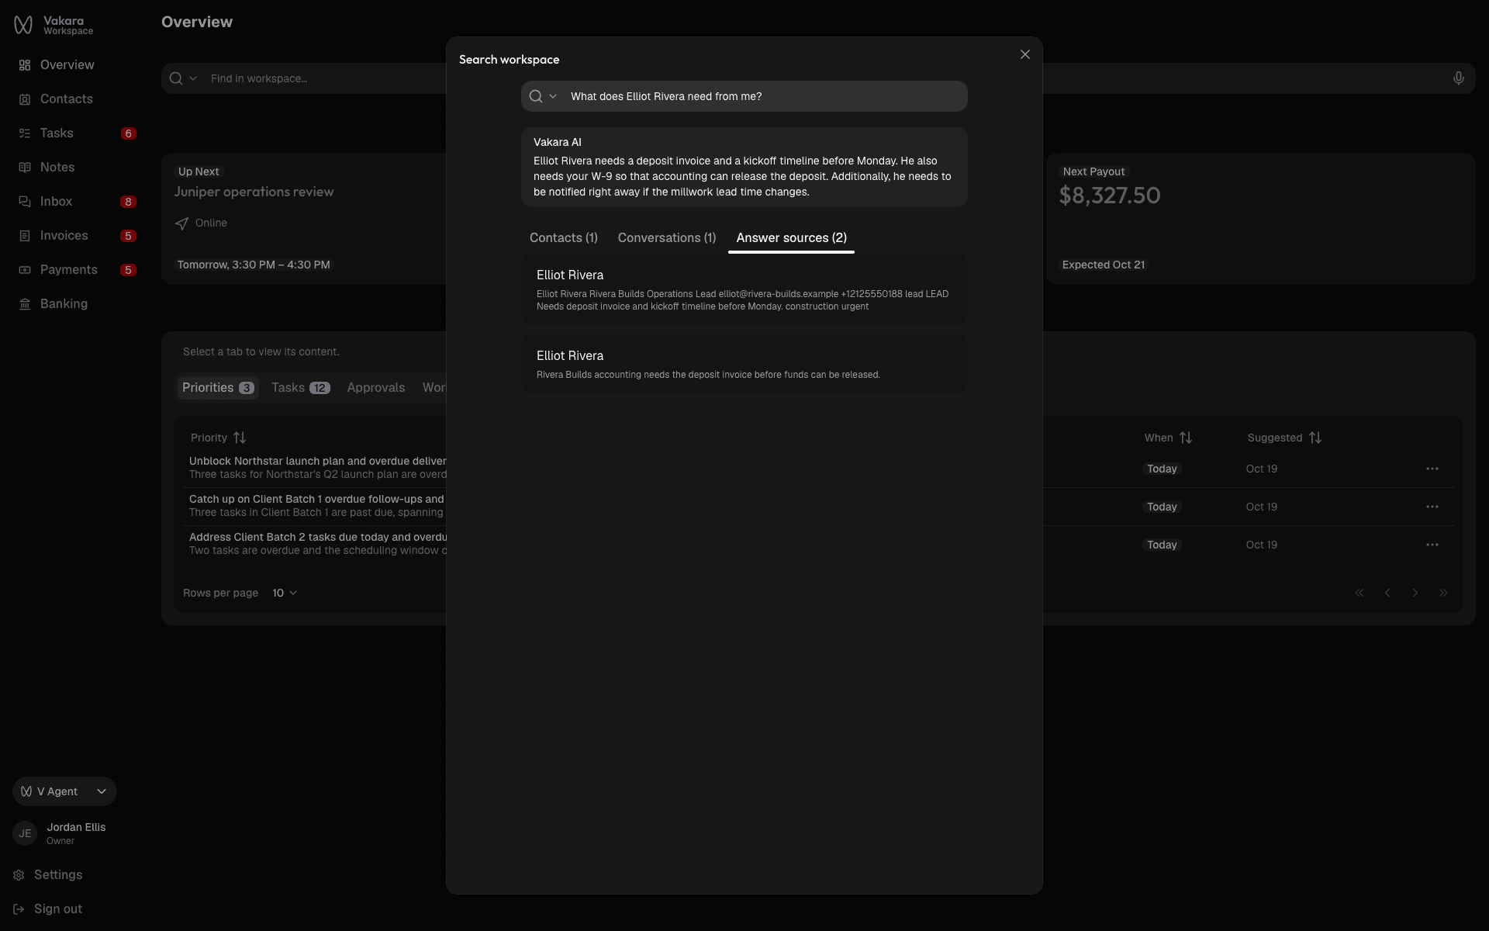Click the Settings gear icon

click(x=19, y=875)
